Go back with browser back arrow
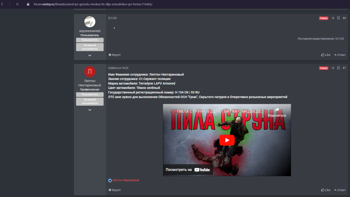The image size is (350, 197). [x=2, y=4]
